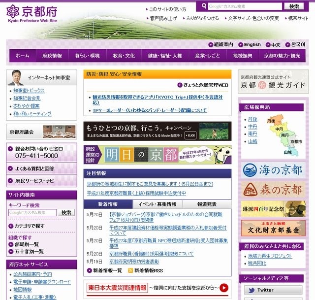Switch to the イベント・募集情報 tab
The width and height of the screenshot is (315, 300).
[x=157, y=204]
